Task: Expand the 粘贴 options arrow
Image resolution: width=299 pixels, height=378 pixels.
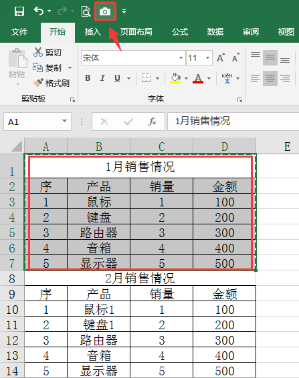Action: [17, 84]
